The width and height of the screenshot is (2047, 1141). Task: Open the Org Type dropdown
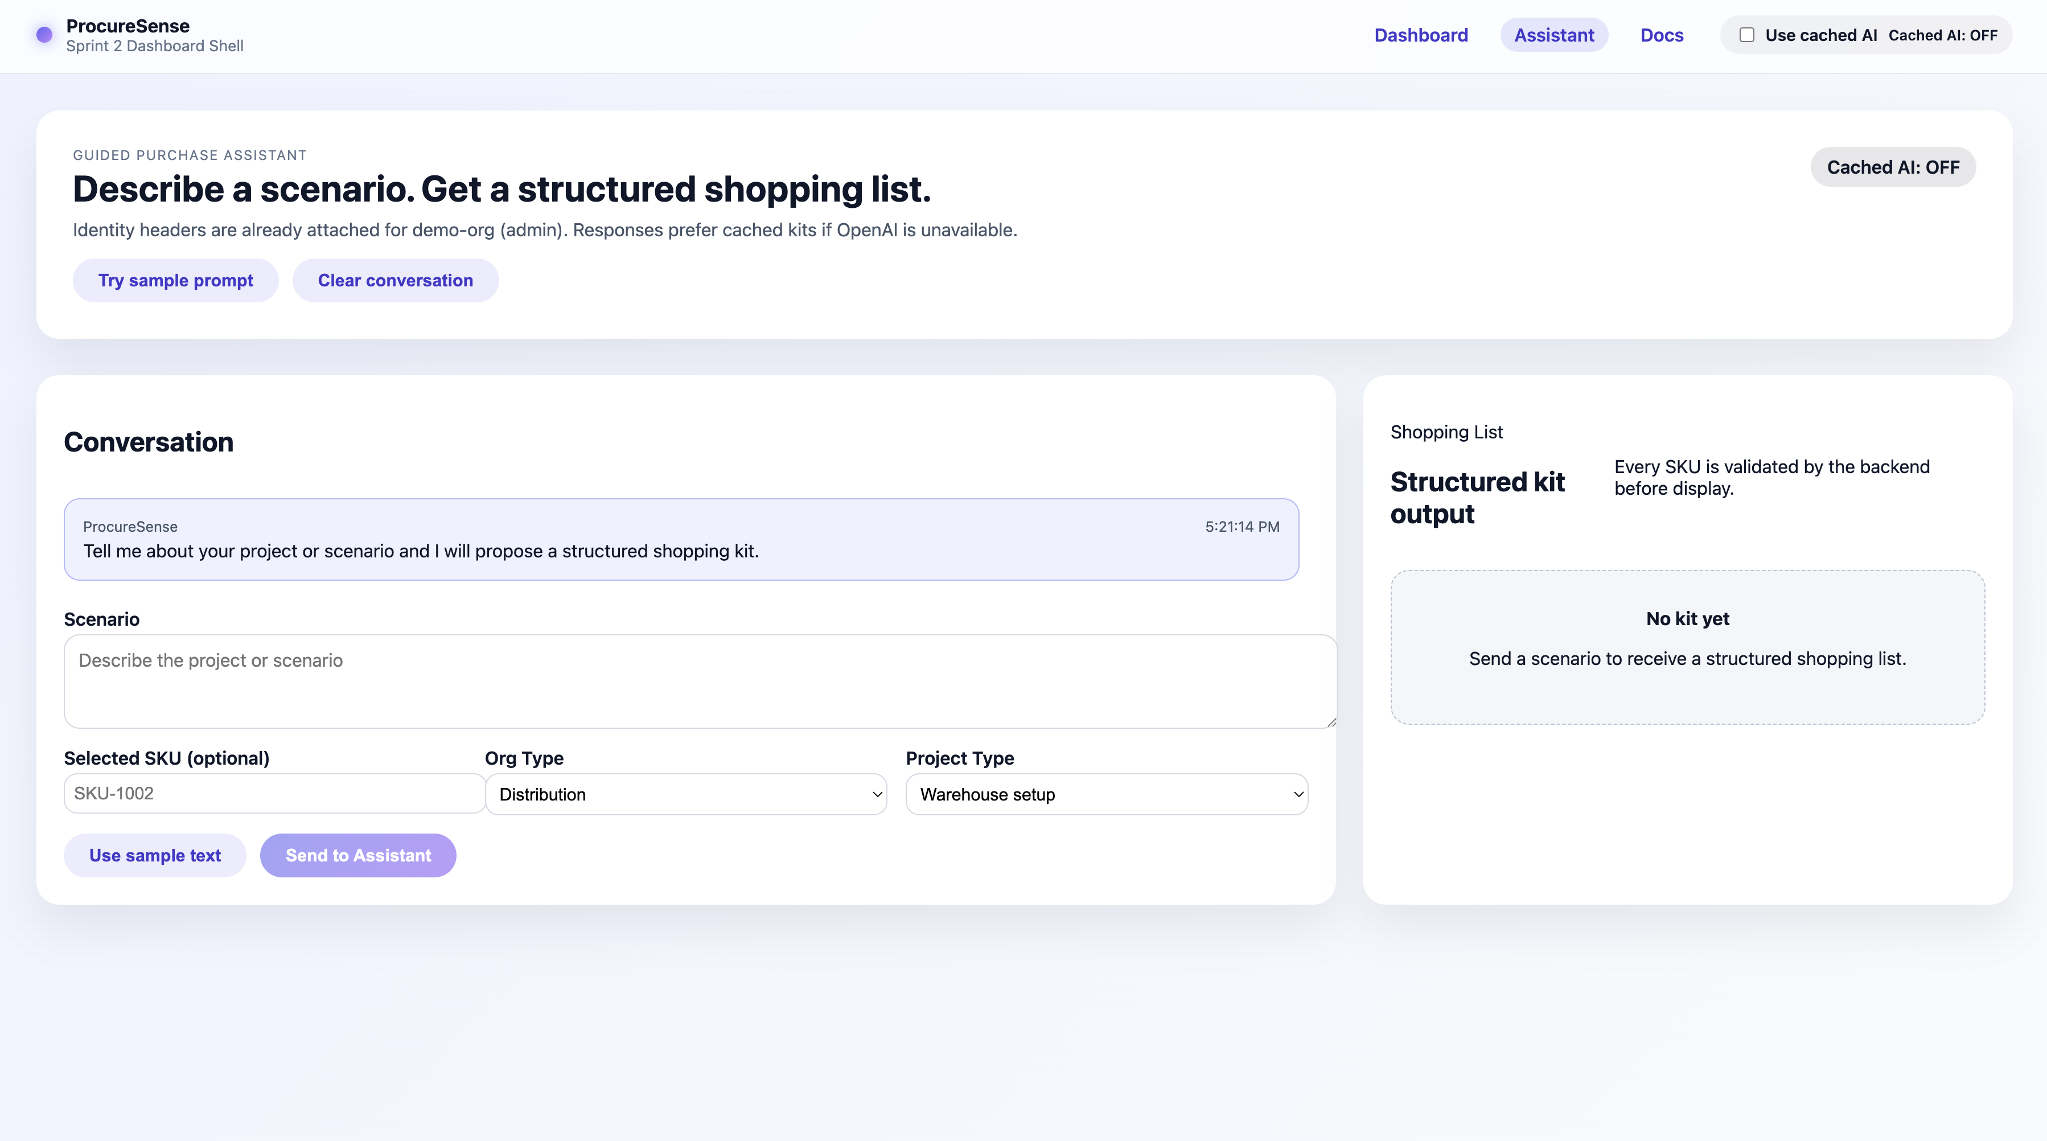pos(685,794)
